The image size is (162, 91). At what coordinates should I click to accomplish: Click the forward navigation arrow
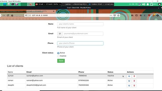(x=4, y=15)
